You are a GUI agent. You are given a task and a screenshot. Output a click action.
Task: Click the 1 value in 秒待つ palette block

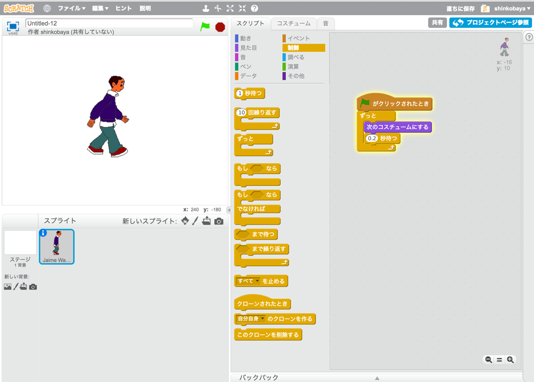coord(240,93)
